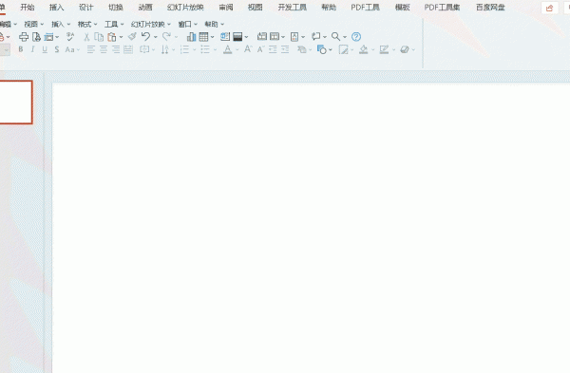Insert a chart using the bar chart icon
This screenshot has height=373, width=570.
tap(191, 37)
